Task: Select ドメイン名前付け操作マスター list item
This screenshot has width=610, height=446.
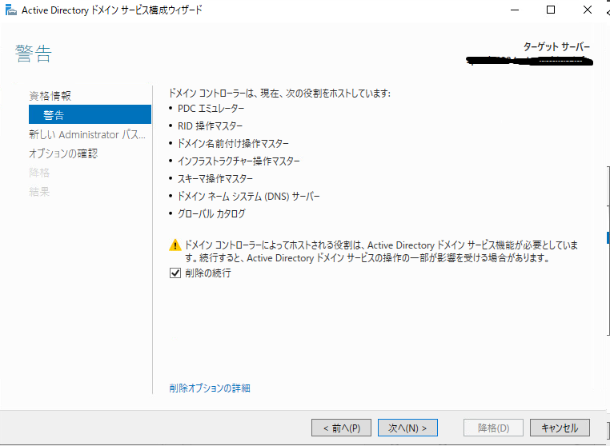Action: 233,143
